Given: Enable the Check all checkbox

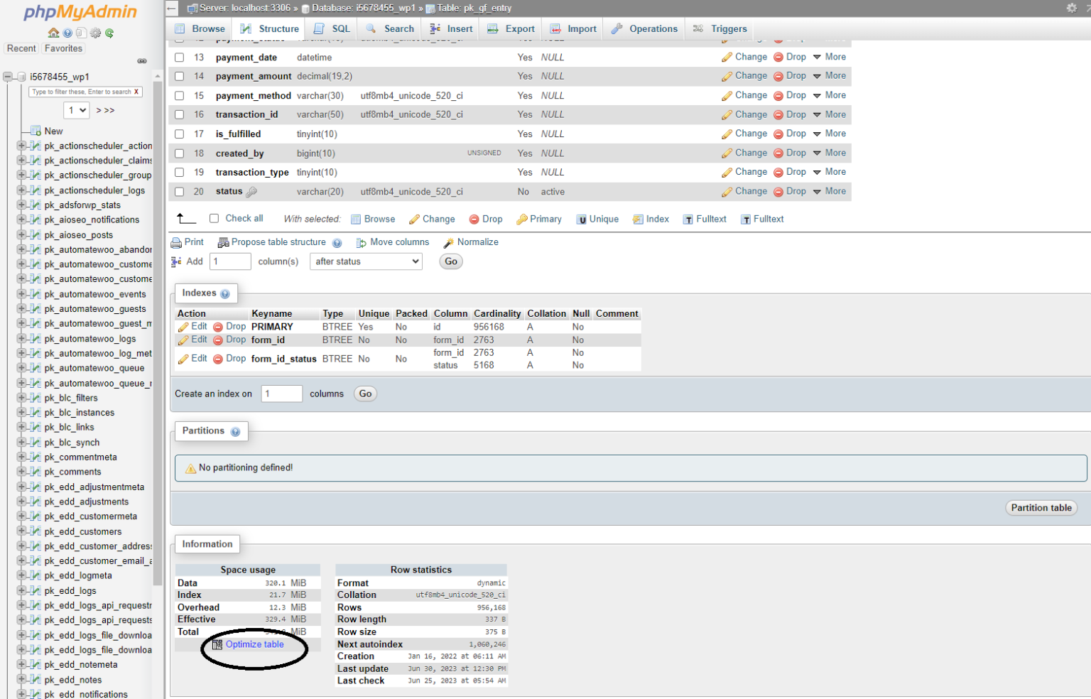Looking at the screenshot, I should point(214,218).
